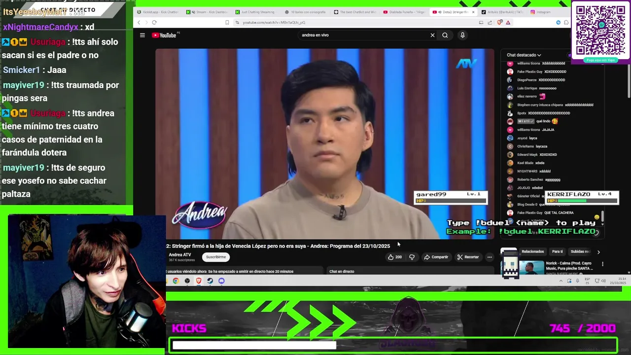Screen dimensions: 631x355
Task: Go back with browser back arrow
Action: (139, 22)
